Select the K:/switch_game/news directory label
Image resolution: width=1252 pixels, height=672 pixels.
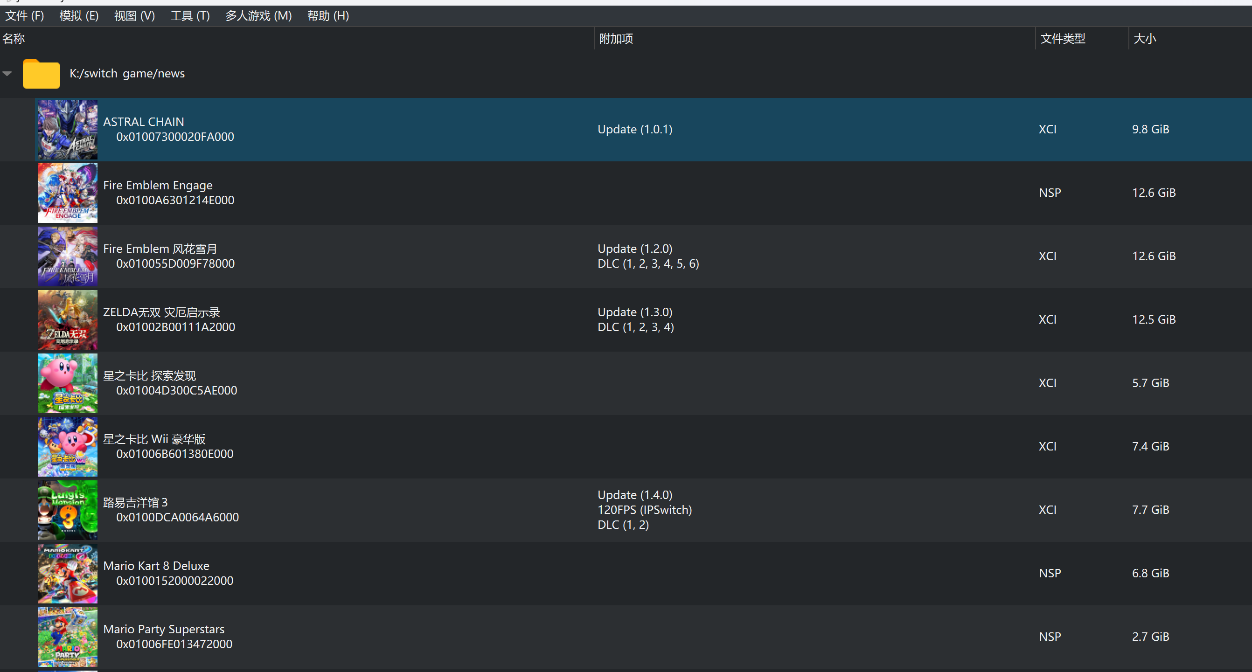pyautogui.click(x=127, y=73)
